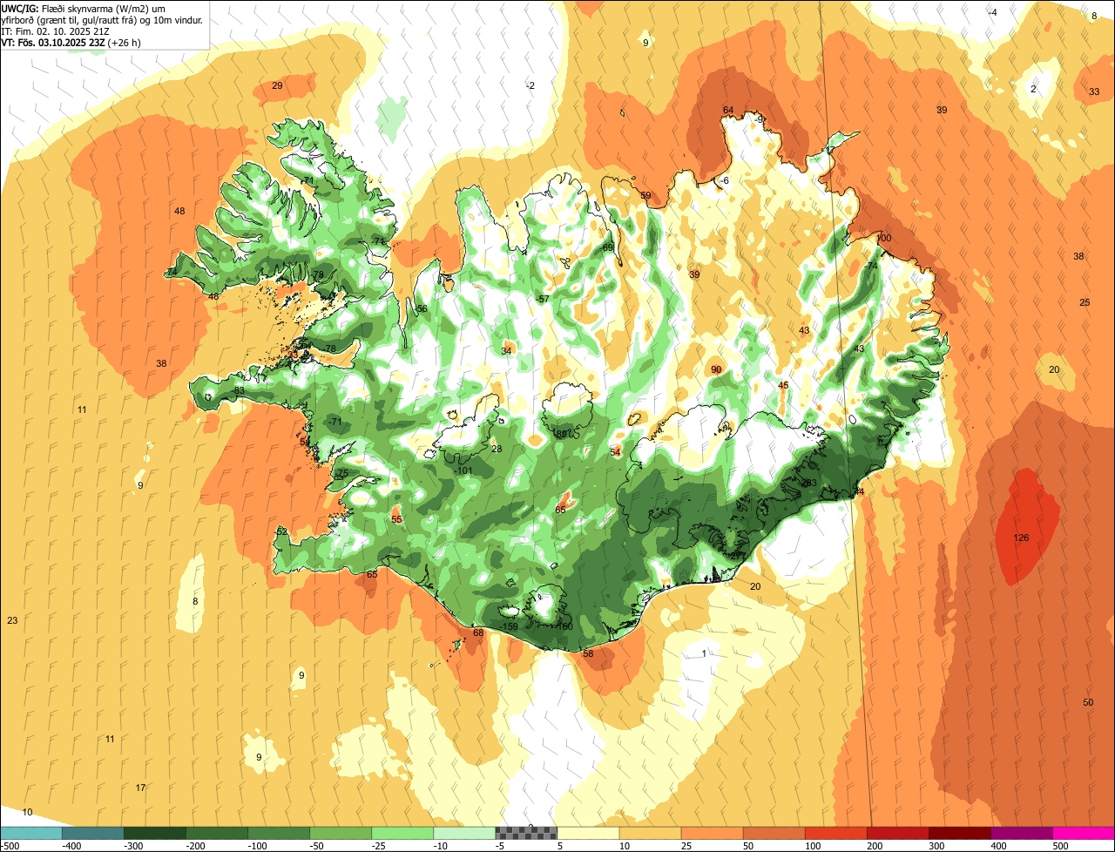Select the legend swatch between 100 and 200
The image size is (1115, 852).
pos(835,833)
